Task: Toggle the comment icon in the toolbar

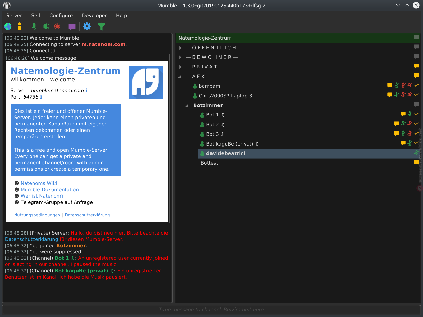Action: [72, 26]
